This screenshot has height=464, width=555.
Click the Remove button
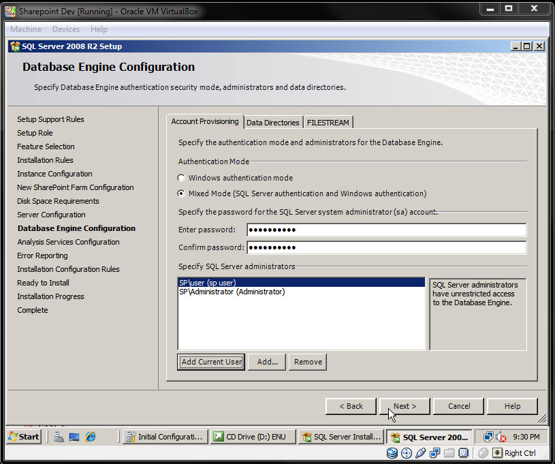[308, 362]
